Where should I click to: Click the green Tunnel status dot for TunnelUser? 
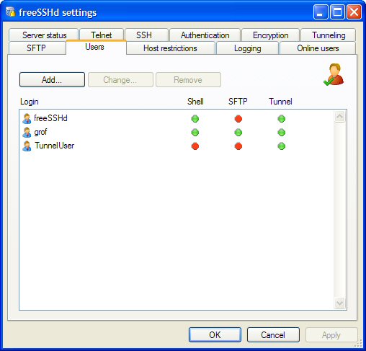(x=282, y=146)
